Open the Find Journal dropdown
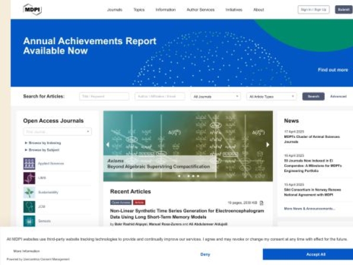353x265 pixels. click(x=58, y=131)
